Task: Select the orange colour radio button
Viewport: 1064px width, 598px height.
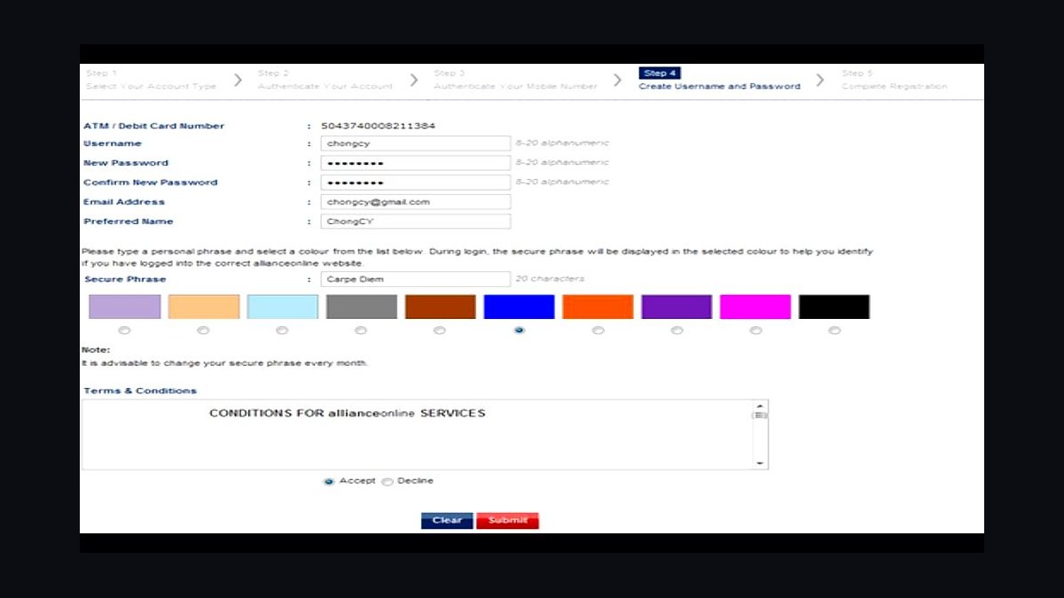Action: coord(598,330)
